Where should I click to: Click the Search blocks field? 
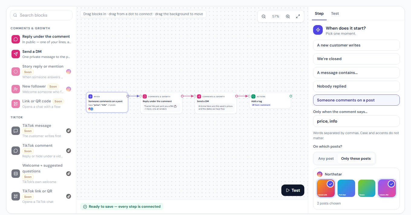(x=41, y=15)
